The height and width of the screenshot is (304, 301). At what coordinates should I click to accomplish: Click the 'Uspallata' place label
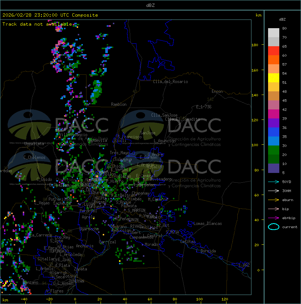click(34, 144)
